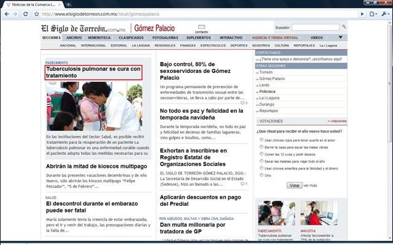Click the tuberculosis article main photo

pyautogui.click(x=94, y=106)
